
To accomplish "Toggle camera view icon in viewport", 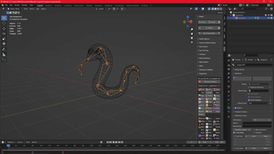I will click(192, 38).
